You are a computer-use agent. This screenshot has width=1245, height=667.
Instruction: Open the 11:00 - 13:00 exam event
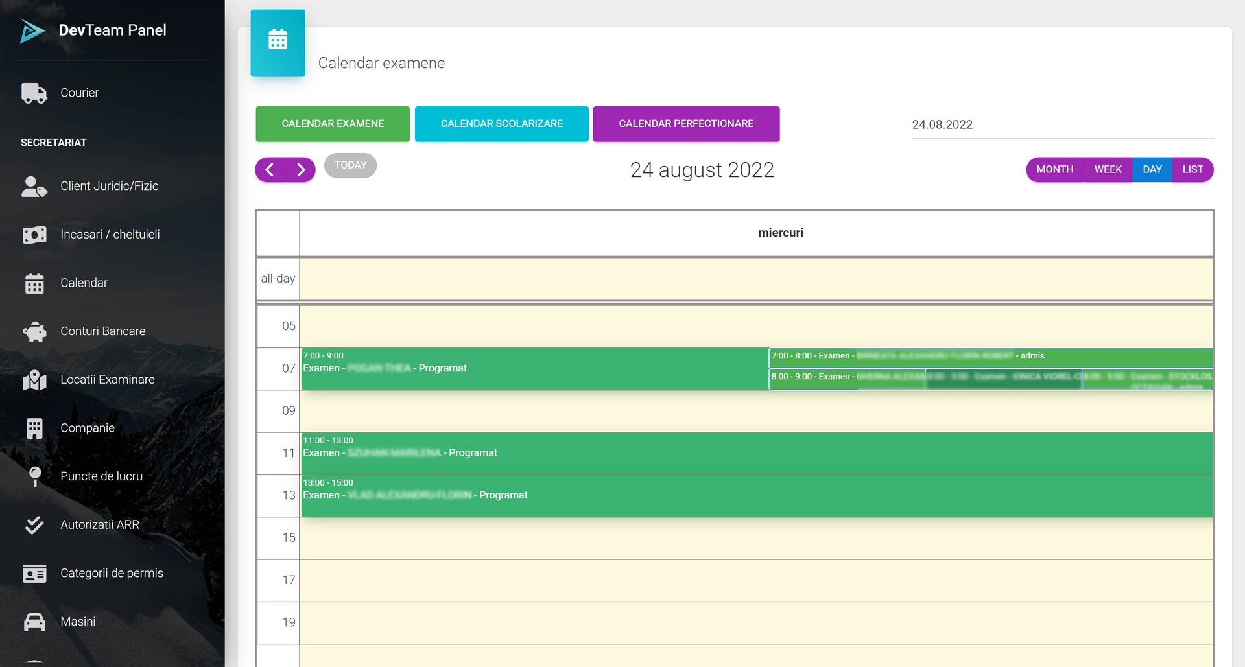pos(756,453)
